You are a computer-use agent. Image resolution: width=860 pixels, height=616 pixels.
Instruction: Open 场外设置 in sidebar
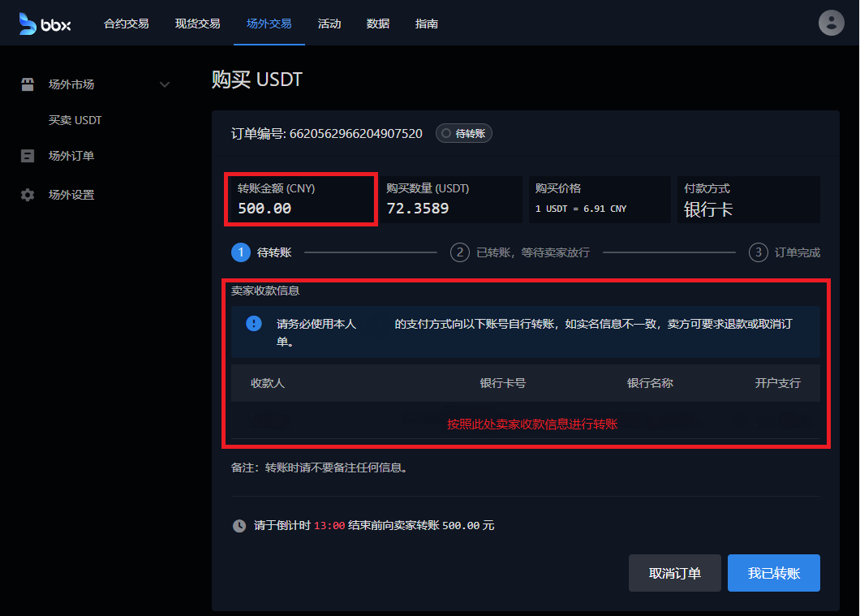(x=71, y=195)
